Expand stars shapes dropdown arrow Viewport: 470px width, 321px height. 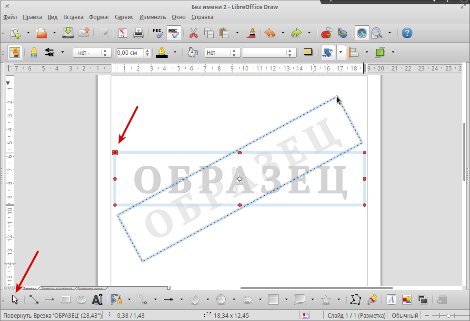tap(339, 299)
